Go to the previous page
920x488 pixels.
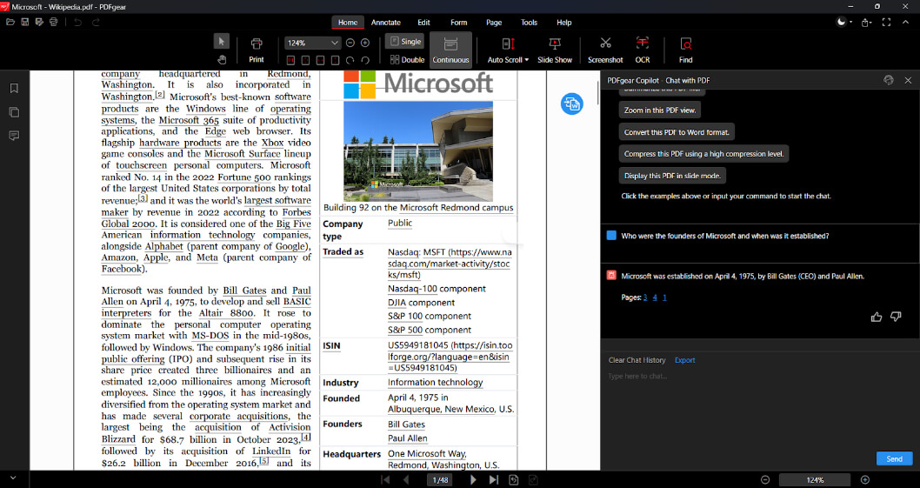coord(405,480)
